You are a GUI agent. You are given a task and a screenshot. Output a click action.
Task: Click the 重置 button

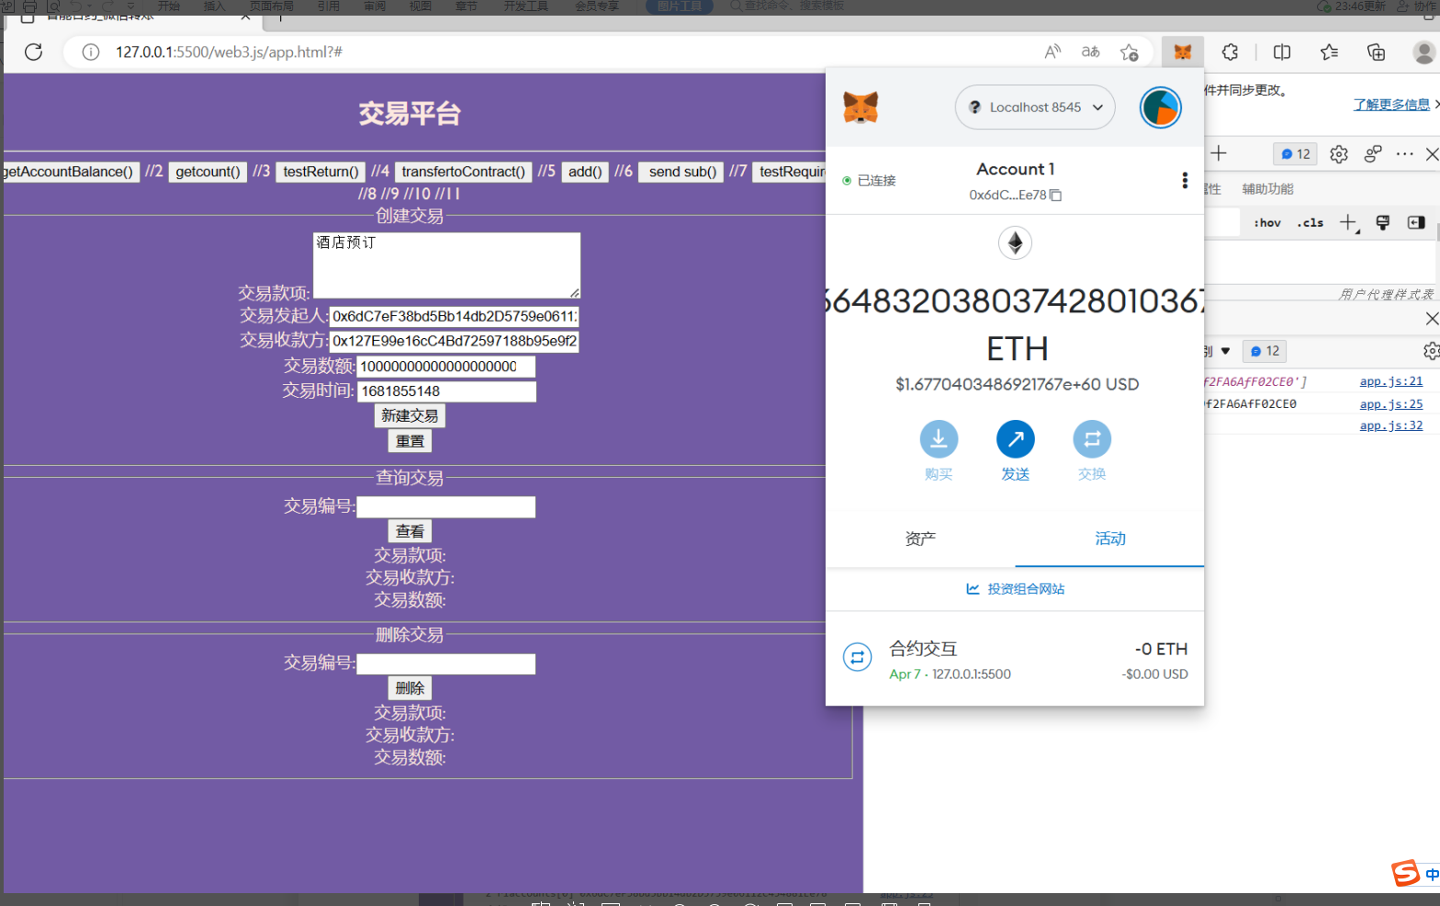coord(410,441)
